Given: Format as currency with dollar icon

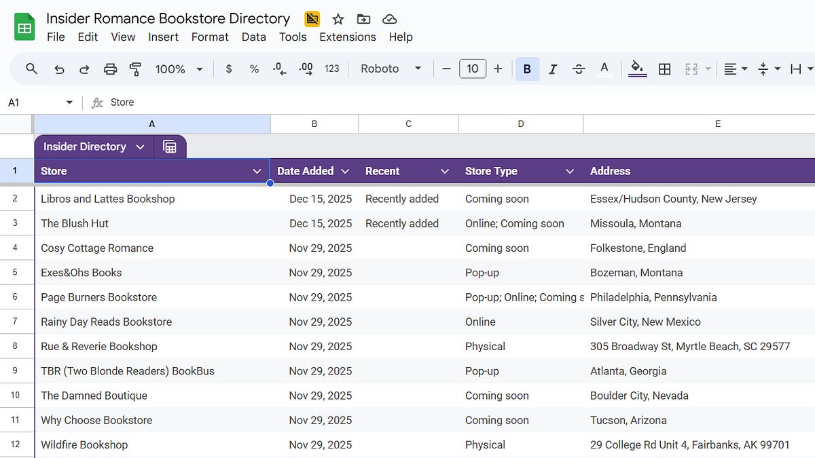Looking at the screenshot, I should (229, 69).
